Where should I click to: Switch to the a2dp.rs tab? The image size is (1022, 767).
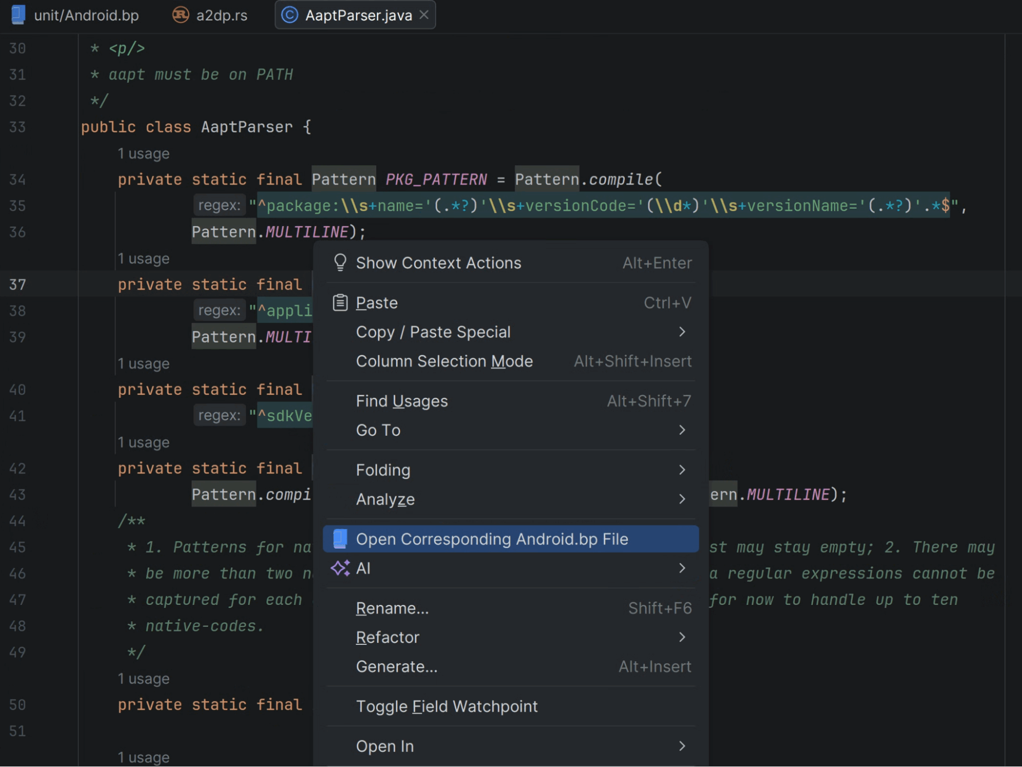click(210, 15)
